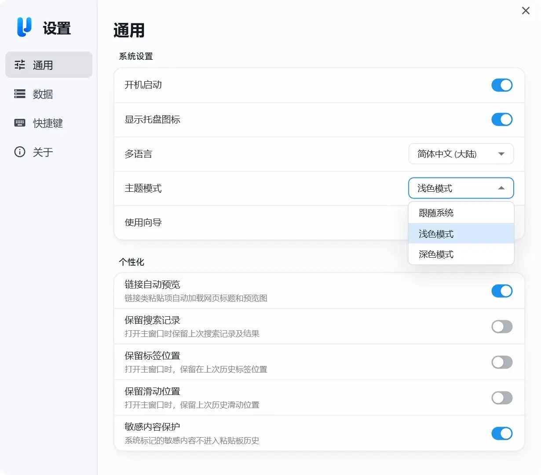Screen dimensions: 541x475
Task: Click the 通用 page heading
Action: pos(129,31)
